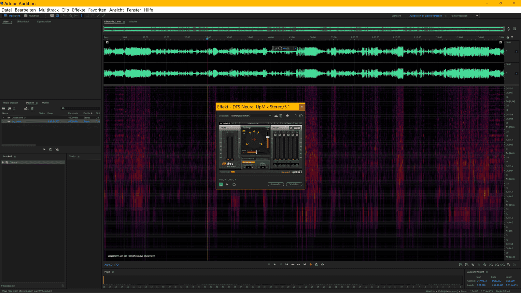The image size is (521, 293).
Task: Toggle left channel enable button (L)
Action: [516, 51]
